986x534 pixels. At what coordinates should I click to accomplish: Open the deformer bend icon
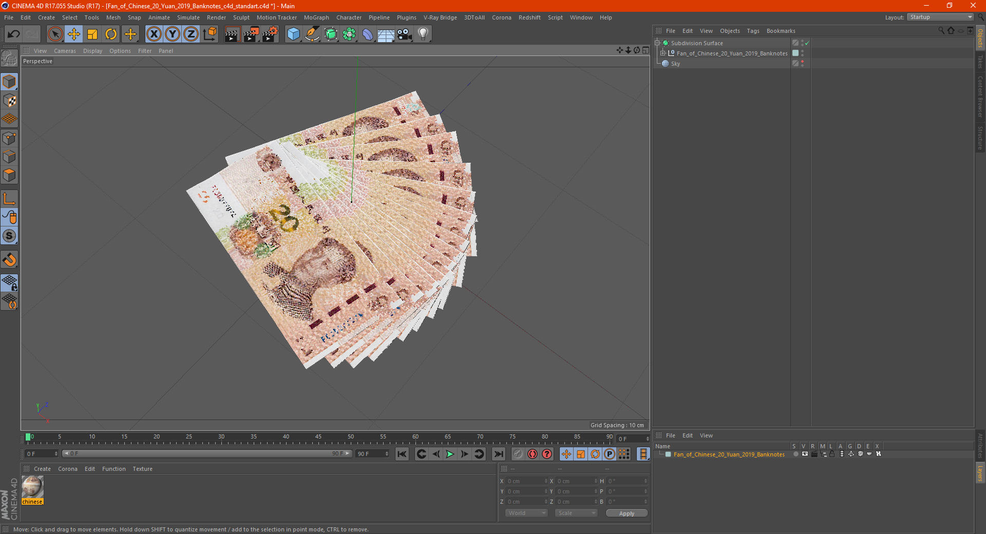coord(368,34)
